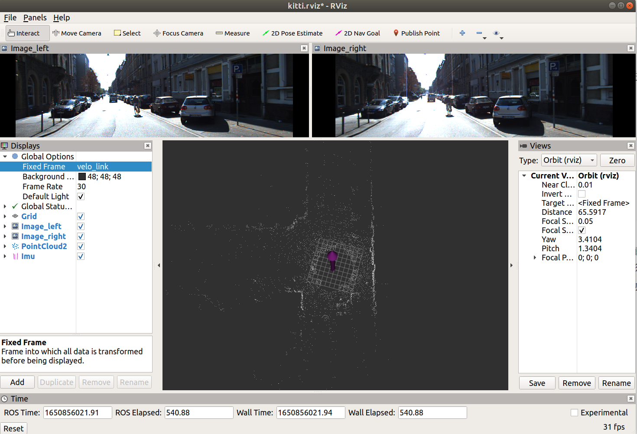Click the Grid display icon
The height and width of the screenshot is (434, 637).
[15, 216]
